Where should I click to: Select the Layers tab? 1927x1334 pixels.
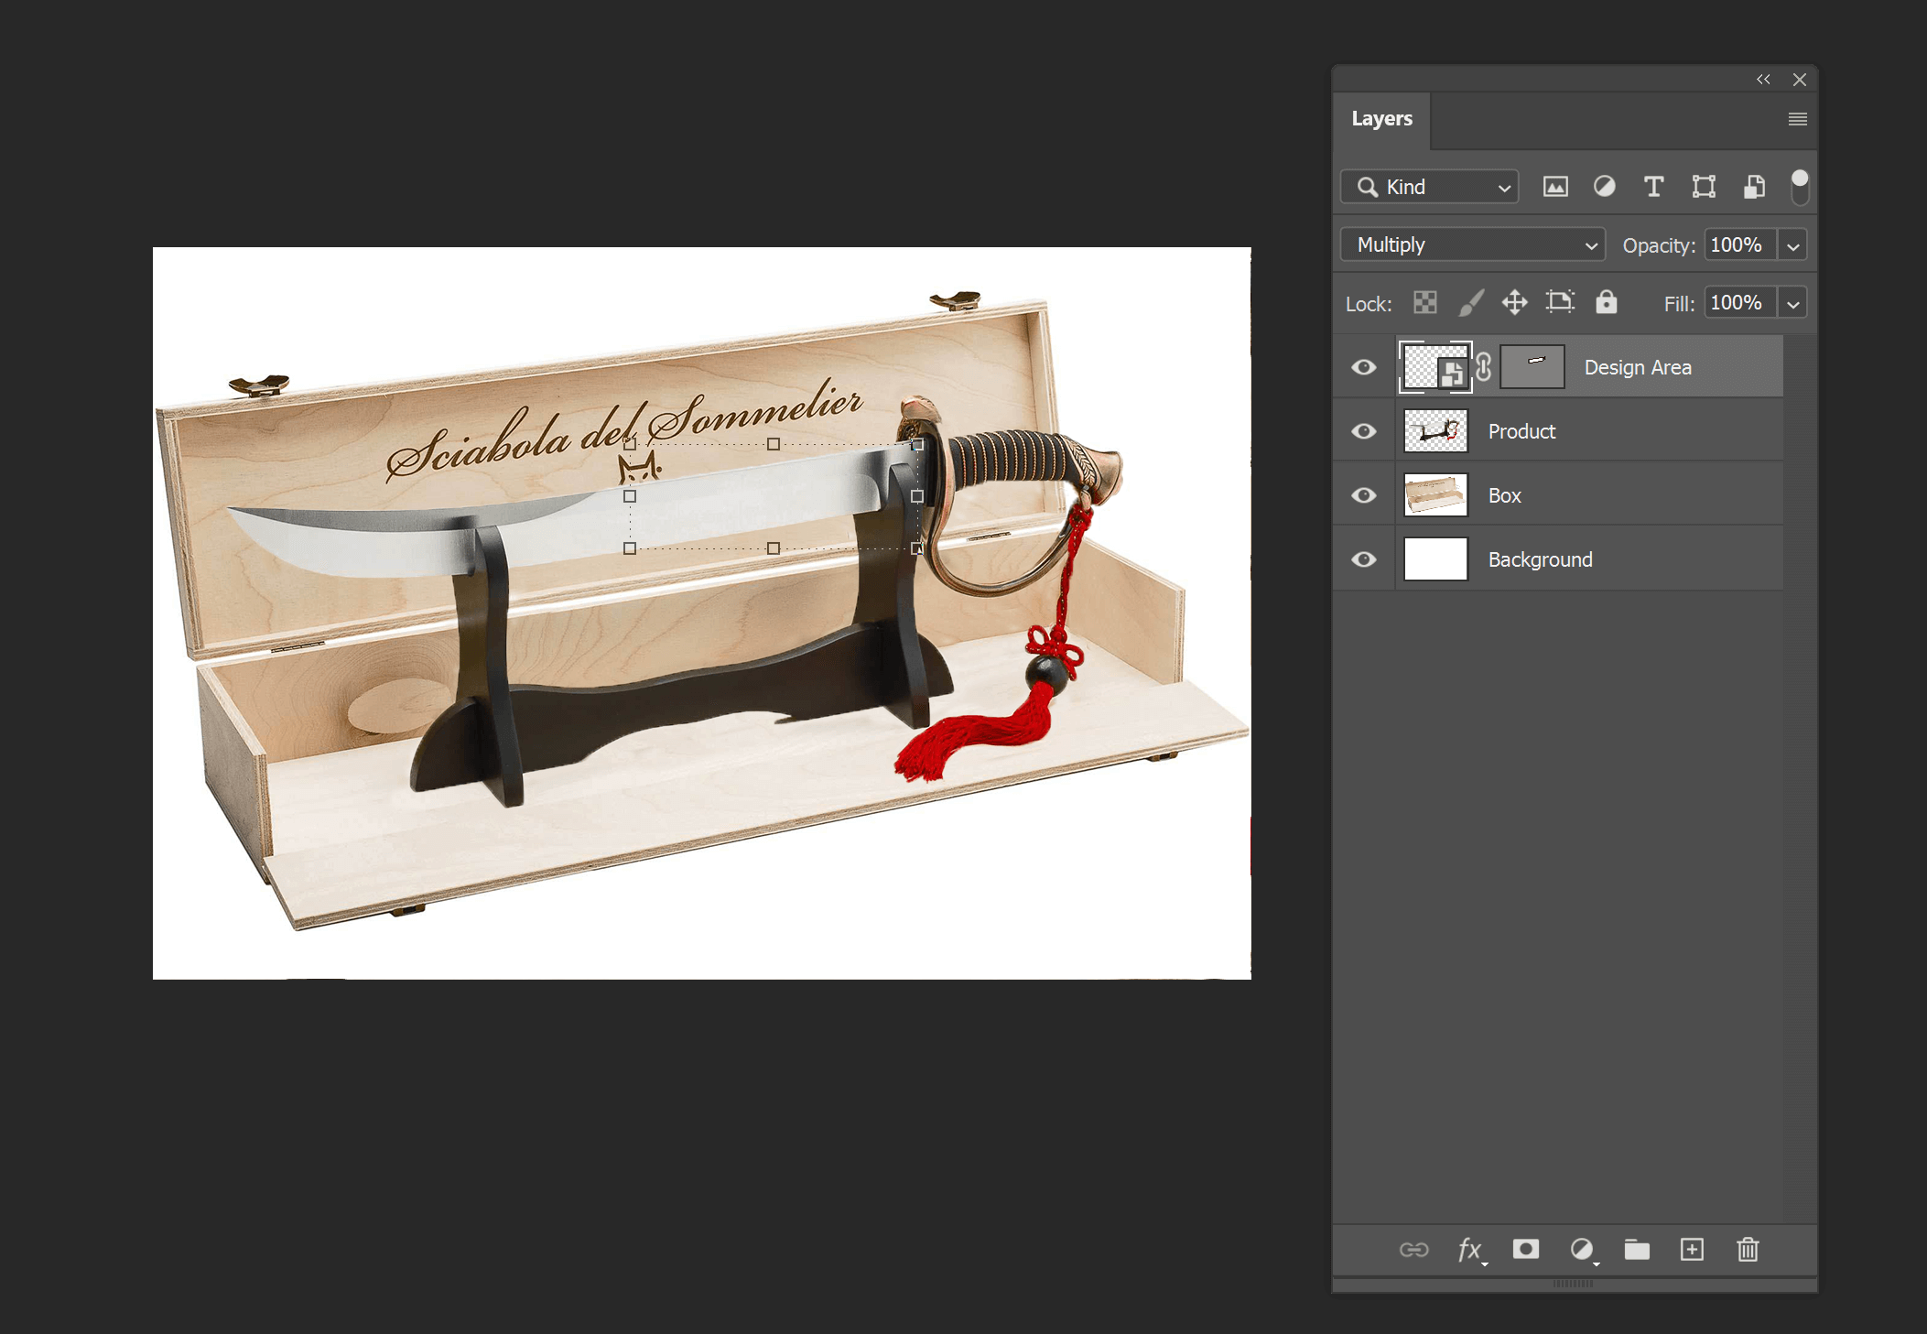coord(1381,119)
